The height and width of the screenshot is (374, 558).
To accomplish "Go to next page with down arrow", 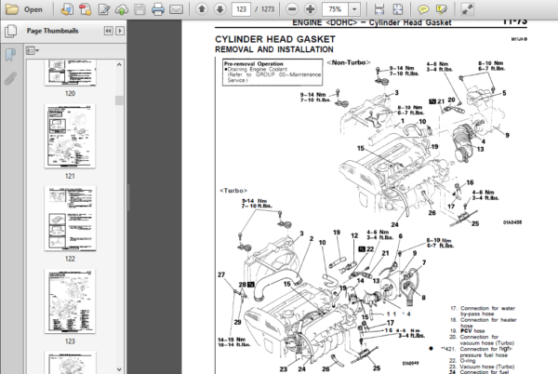I will click(x=219, y=9).
